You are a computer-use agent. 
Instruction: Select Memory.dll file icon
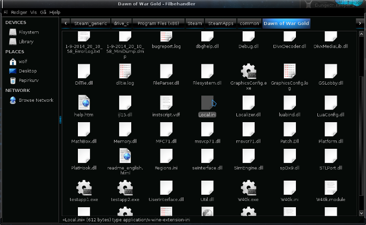[x=125, y=129]
